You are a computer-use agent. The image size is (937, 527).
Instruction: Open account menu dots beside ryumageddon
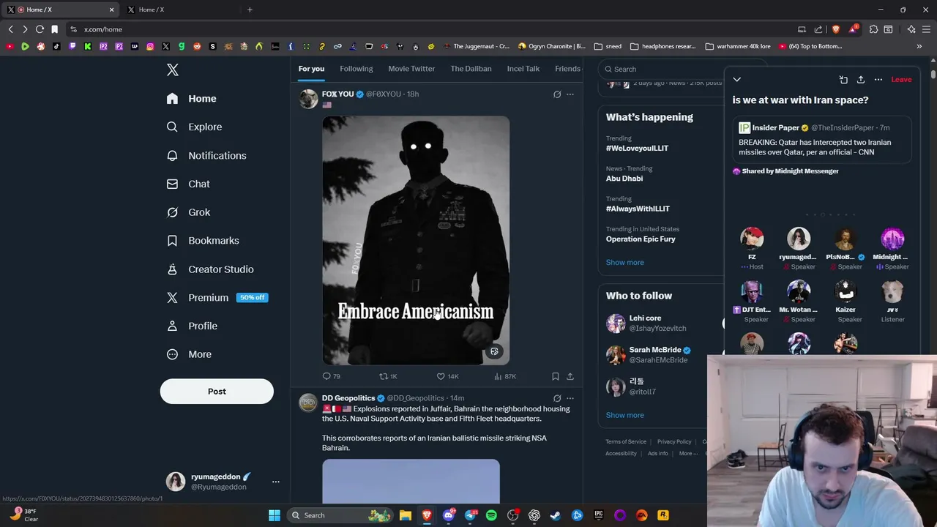(276, 482)
